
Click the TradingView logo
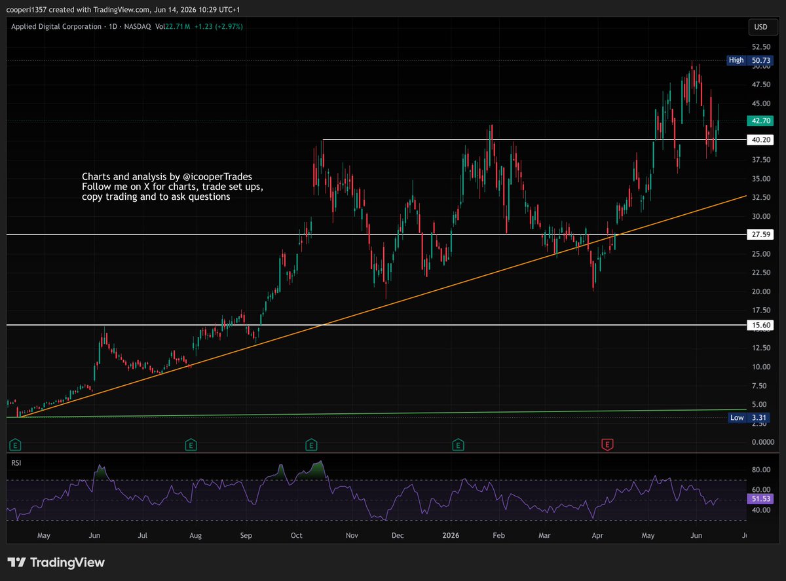tap(56, 563)
